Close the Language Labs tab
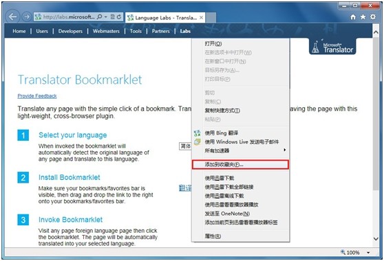The width and height of the screenshot is (384, 261). 201,18
